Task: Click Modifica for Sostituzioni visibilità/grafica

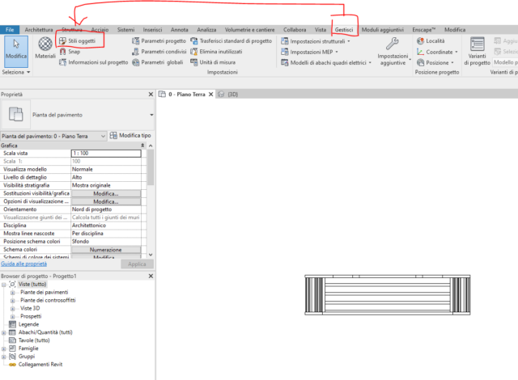Action: pos(106,193)
